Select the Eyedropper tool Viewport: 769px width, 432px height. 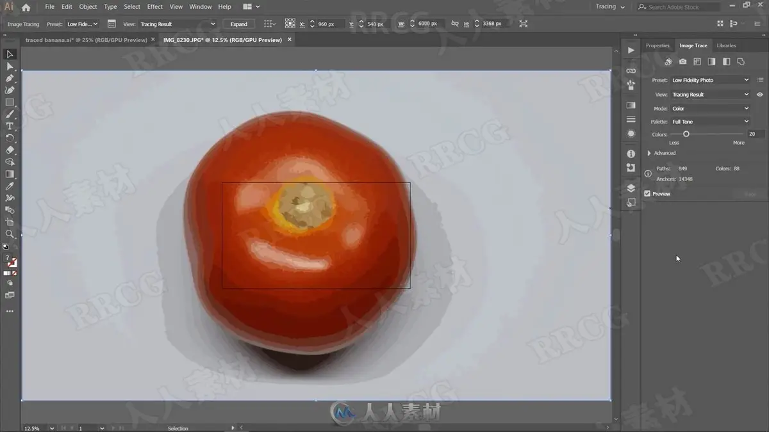pos(10,186)
